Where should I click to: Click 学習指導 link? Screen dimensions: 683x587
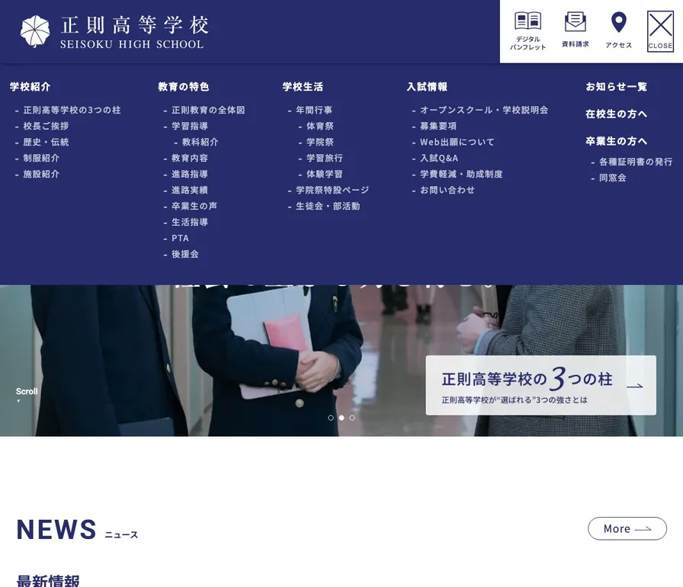(x=190, y=127)
